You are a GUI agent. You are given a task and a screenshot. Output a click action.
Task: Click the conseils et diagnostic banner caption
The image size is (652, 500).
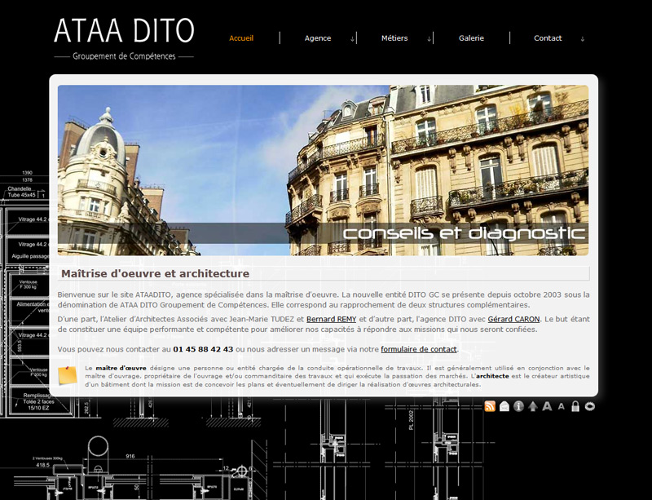tap(465, 233)
